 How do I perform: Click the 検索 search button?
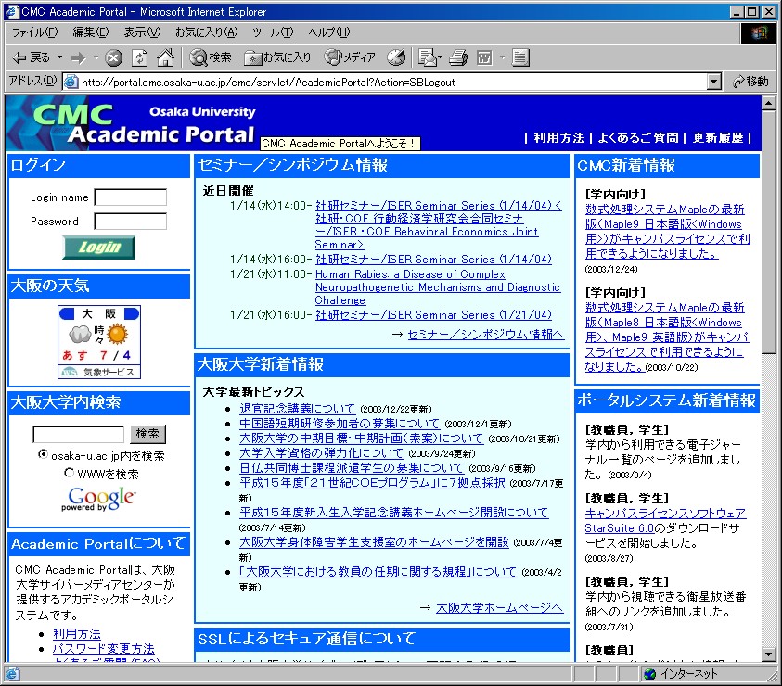point(148,434)
